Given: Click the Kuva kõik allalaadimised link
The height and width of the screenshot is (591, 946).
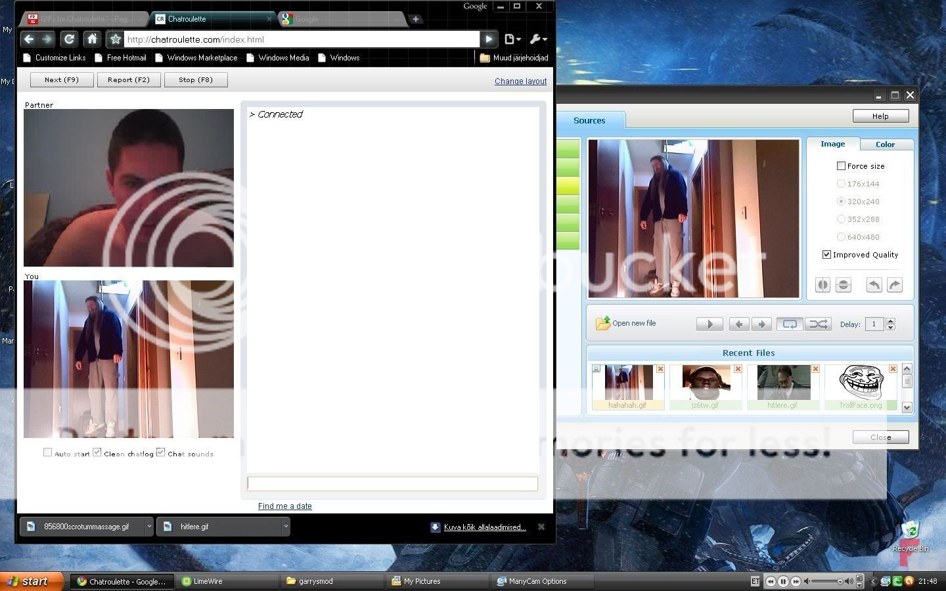Looking at the screenshot, I should [485, 527].
